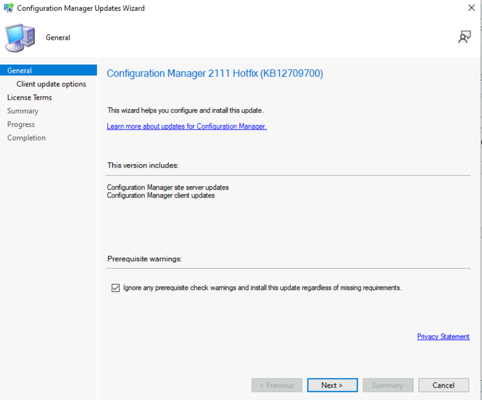
Task: Click the Next > button
Action: click(x=332, y=385)
